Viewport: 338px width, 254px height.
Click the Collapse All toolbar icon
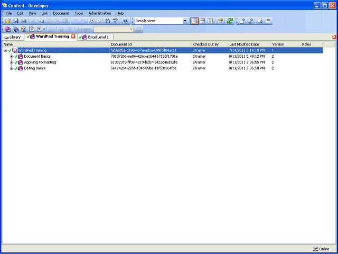99,21
